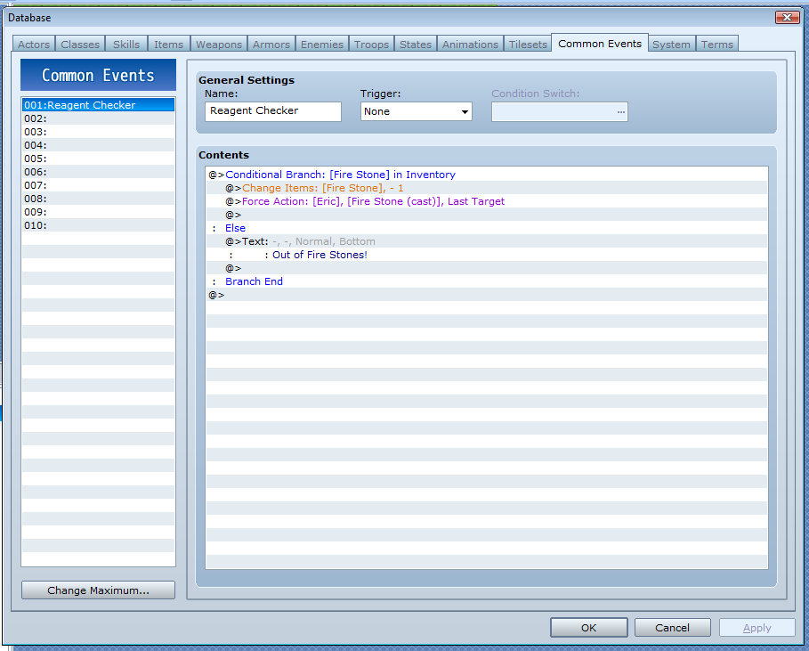Open the Animations tab
Screen dimensions: 809x651
(x=470, y=45)
